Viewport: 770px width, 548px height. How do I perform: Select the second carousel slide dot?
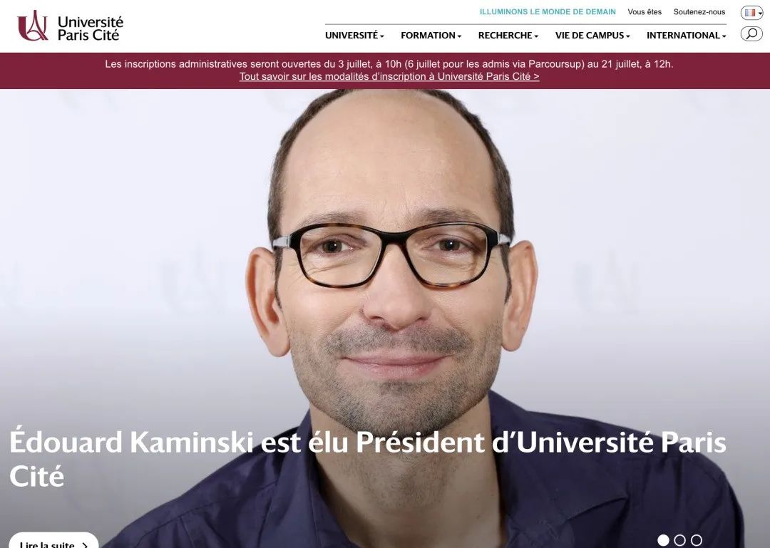coord(679,540)
